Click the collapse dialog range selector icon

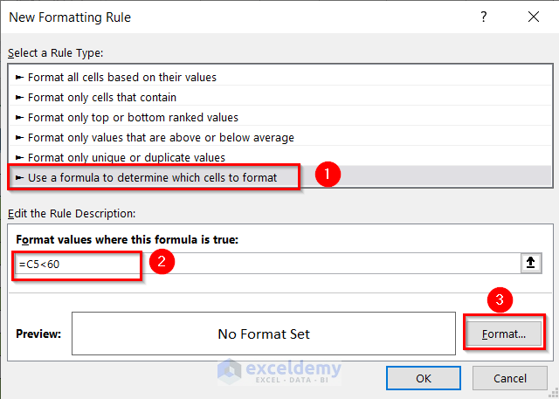tap(529, 264)
